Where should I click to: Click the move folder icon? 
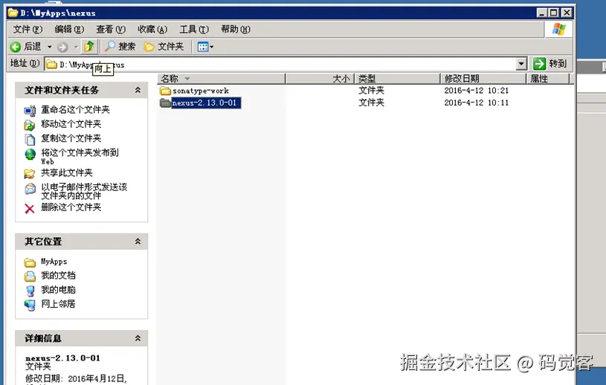pyautogui.click(x=30, y=125)
